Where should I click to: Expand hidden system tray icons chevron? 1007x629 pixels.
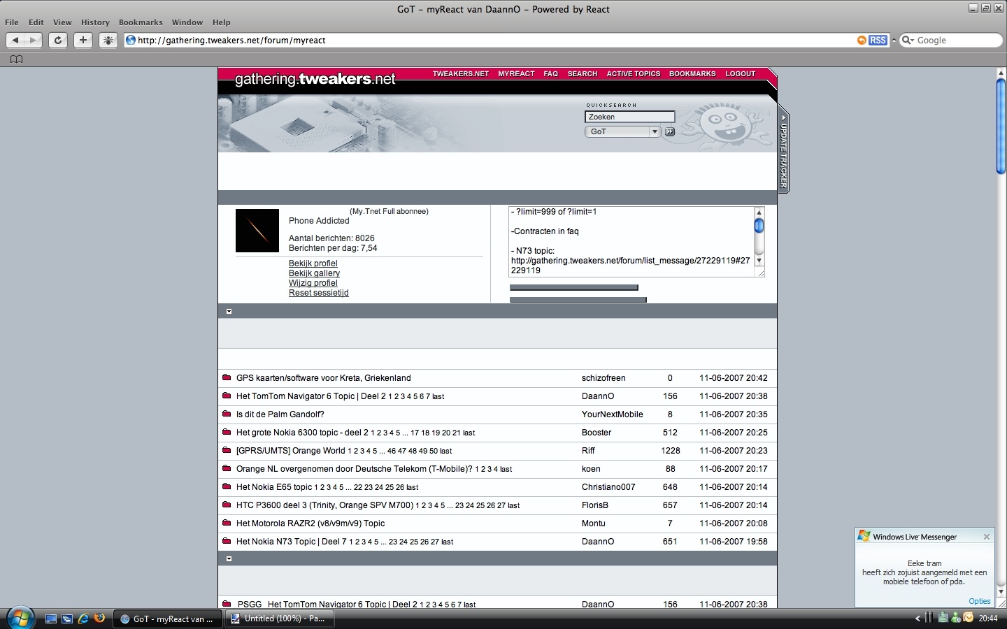click(917, 618)
